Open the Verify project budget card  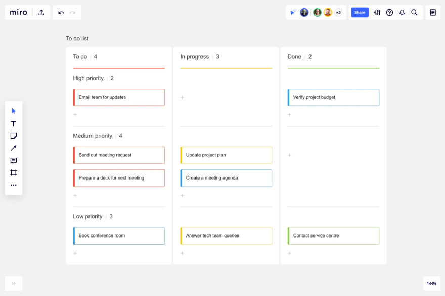[x=333, y=97]
